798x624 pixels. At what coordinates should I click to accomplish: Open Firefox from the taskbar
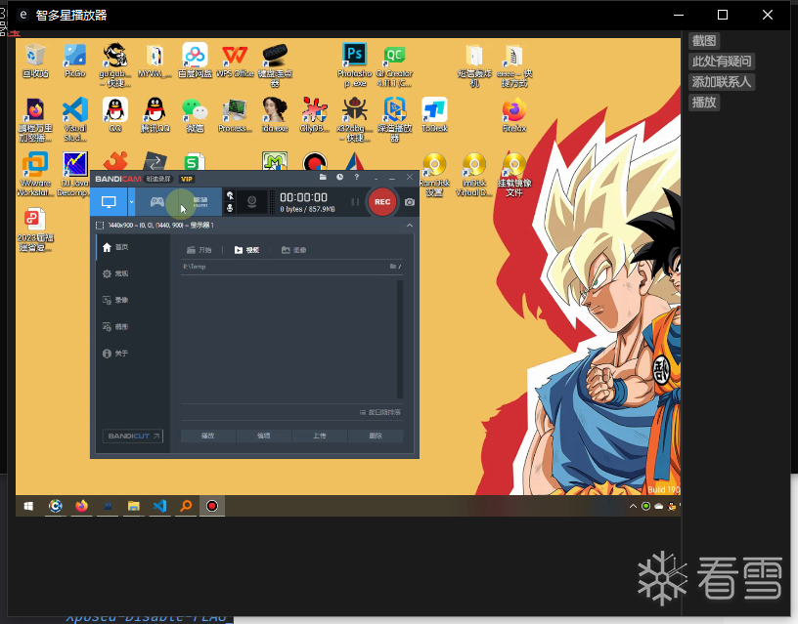coord(81,506)
